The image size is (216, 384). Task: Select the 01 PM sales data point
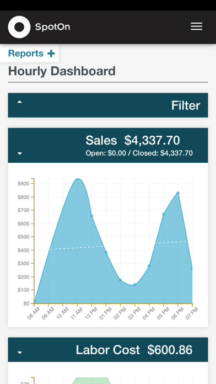106,253
